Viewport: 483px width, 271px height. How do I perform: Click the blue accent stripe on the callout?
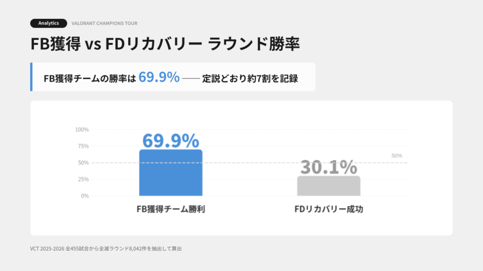pyautogui.click(x=31, y=77)
